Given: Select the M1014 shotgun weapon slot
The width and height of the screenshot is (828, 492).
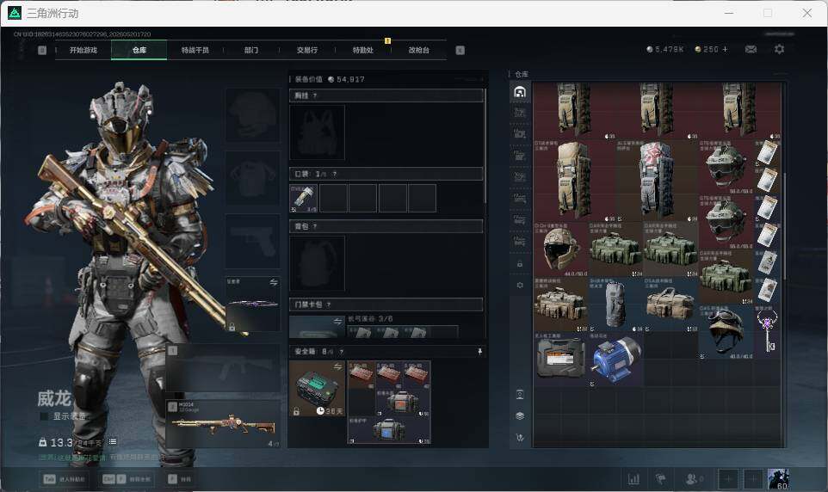Looking at the screenshot, I should [x=223, y=424].
